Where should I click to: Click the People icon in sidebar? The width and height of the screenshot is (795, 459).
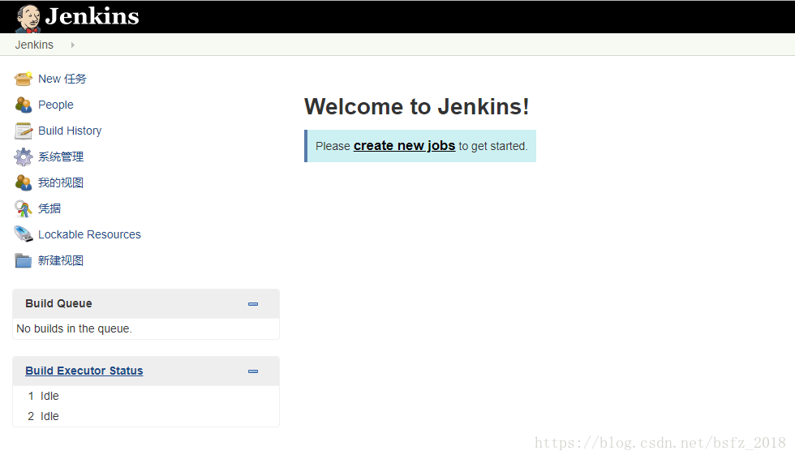24,105
